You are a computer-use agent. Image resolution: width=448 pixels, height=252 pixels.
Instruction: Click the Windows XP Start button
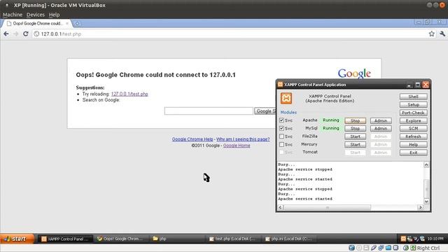[x=17, y=239]
